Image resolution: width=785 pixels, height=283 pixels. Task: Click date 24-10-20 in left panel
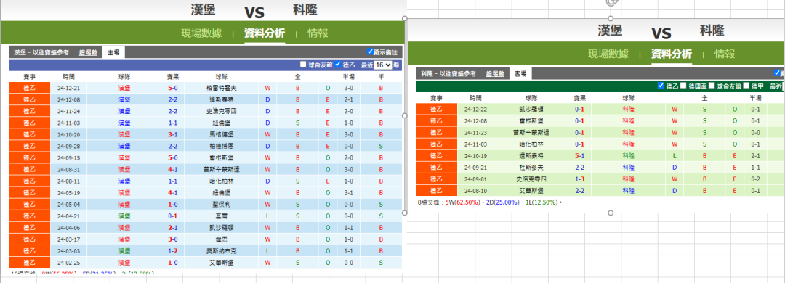(69, 134)
